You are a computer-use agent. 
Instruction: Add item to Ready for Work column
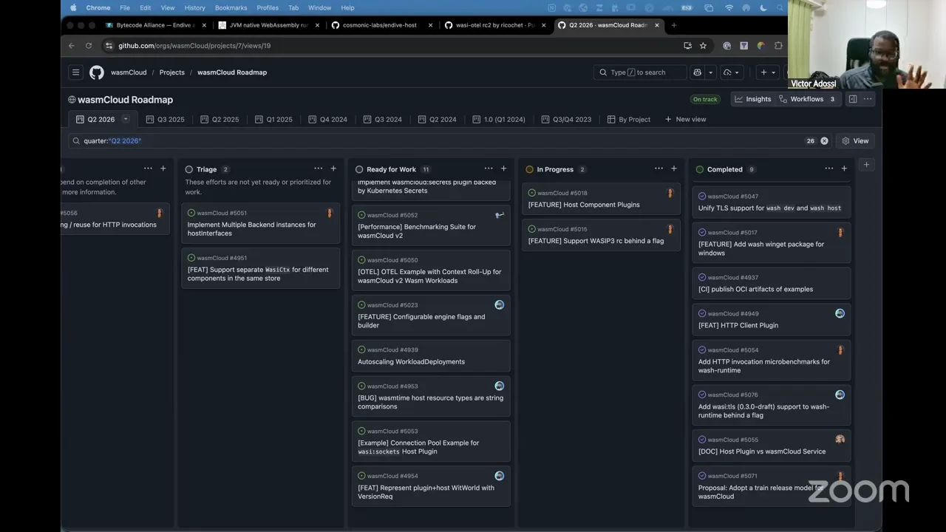[503, 169]
